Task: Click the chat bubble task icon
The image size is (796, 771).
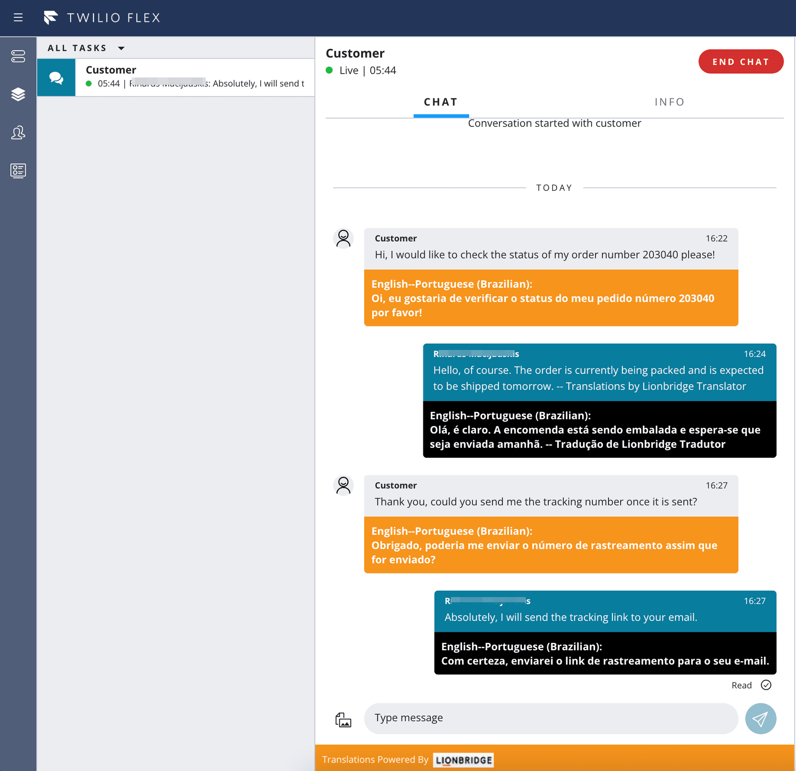Action: 56,78
